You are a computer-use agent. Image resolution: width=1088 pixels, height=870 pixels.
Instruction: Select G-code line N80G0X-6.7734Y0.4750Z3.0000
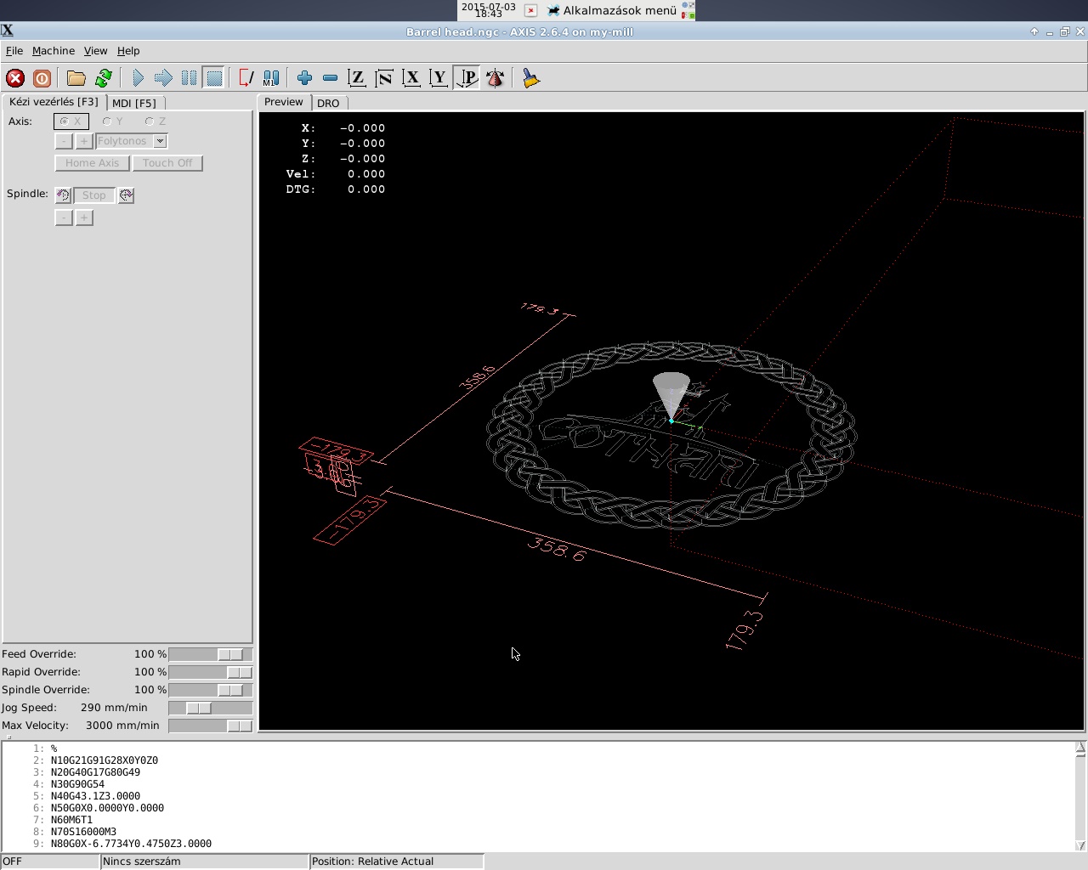131,844
